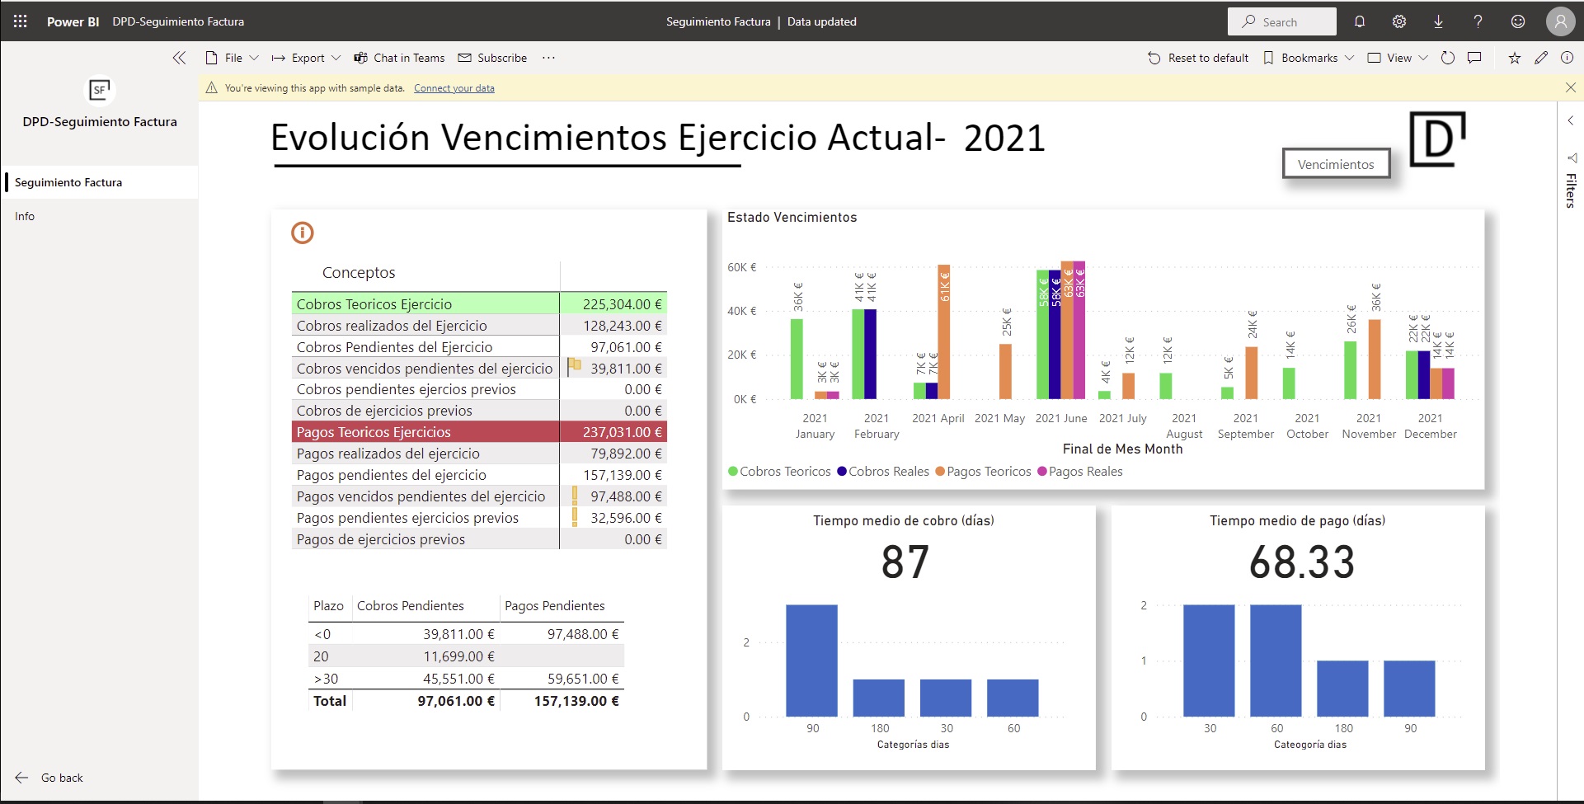Select the Seguimiento Factura page

coord(68,181)
